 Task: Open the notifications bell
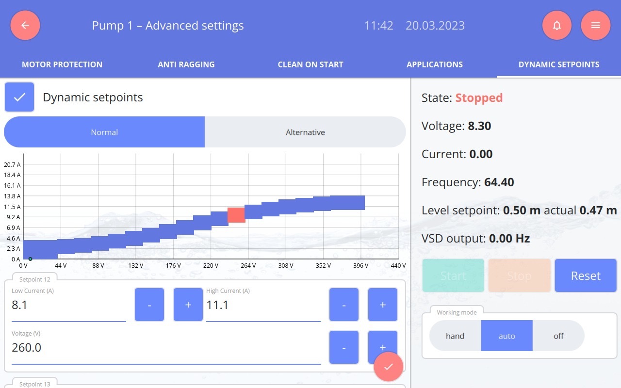point(557,25)
